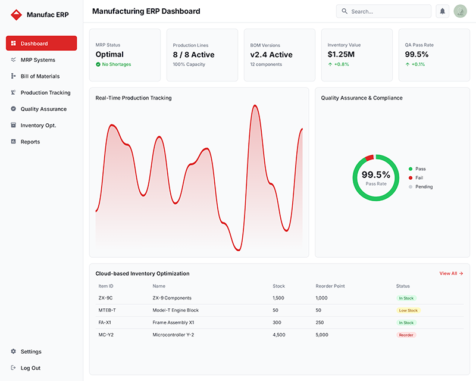Click the green Pass legend swatch
Screen dimensions: 476x381
point(410,168)
